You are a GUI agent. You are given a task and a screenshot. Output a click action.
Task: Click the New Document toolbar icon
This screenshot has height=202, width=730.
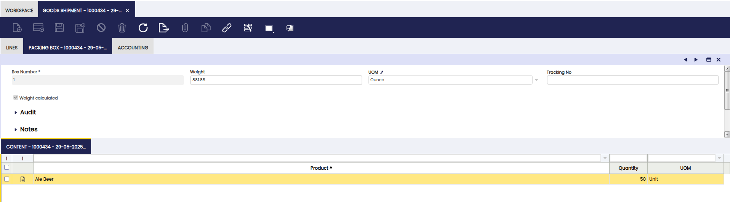[17, 28]
